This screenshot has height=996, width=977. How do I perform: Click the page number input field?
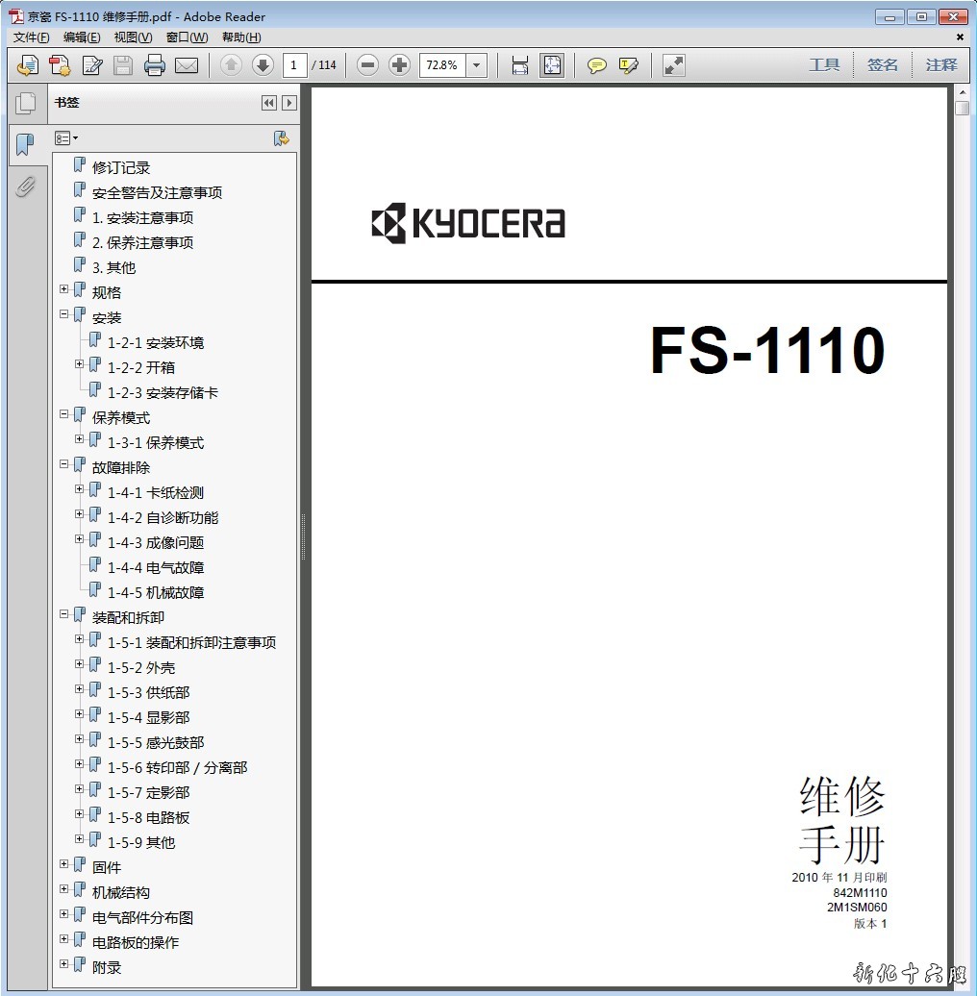pyautogui.click(x=294, y=65)
